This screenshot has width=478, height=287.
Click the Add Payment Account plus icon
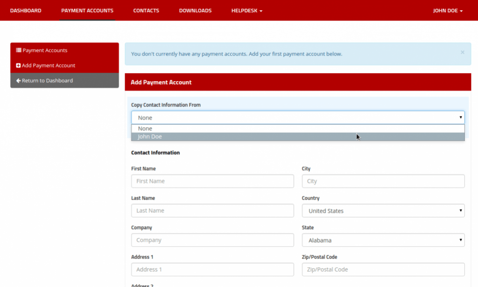18,65
